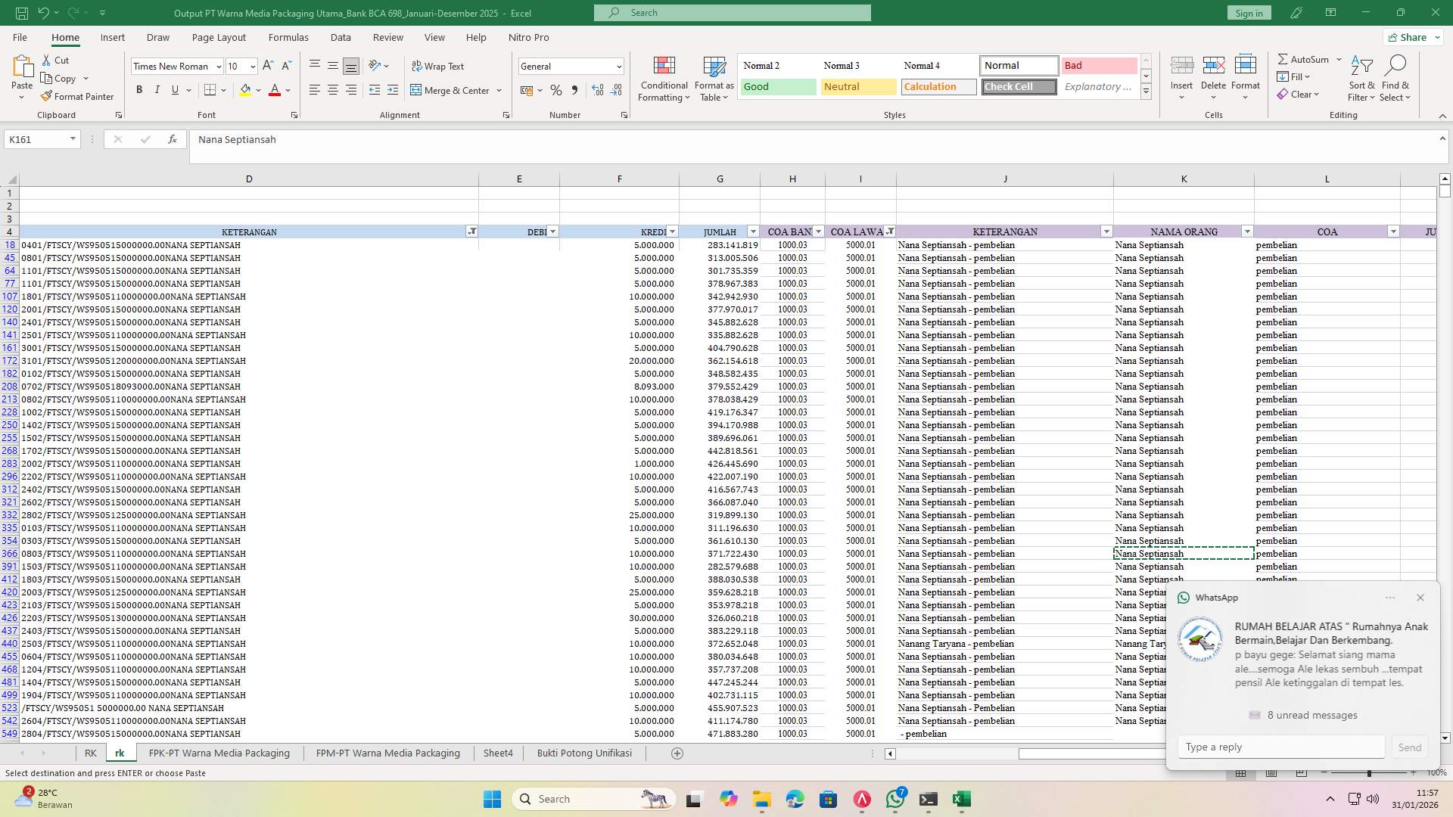The height and width of the screenshot is (817, 1453).
Task: Click the Sign in button
Action: (x=1248, y=12)
